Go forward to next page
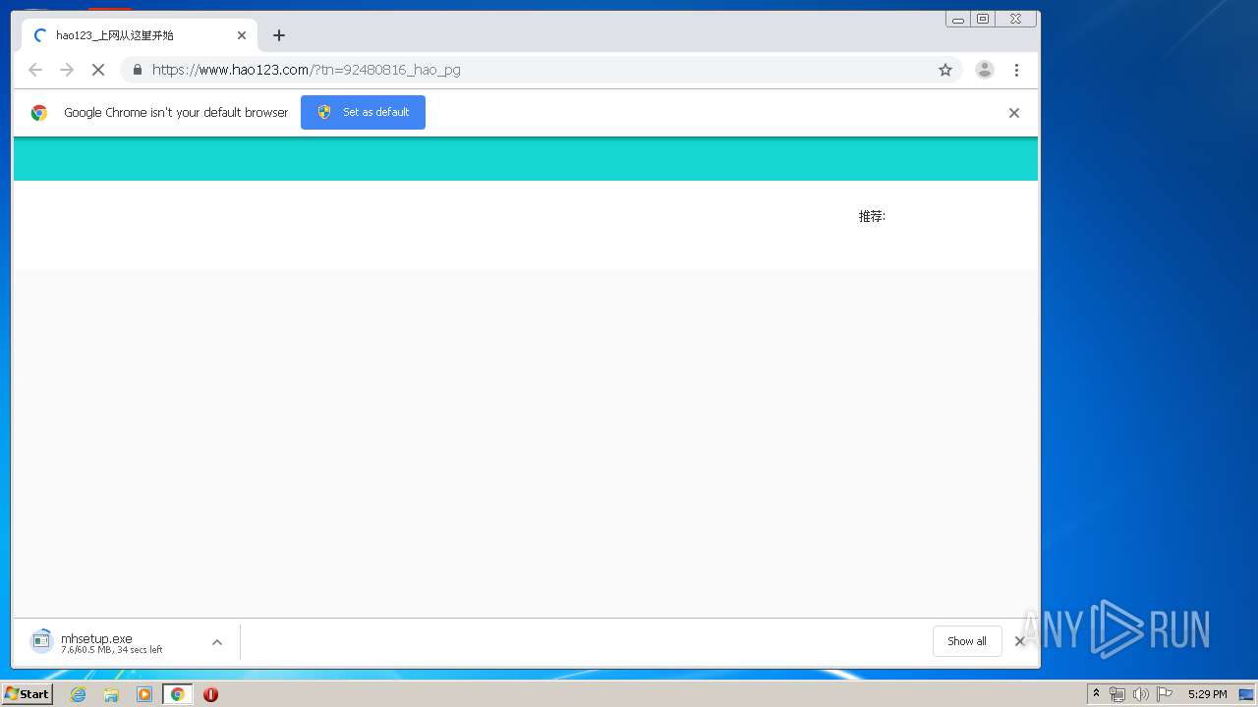Screen dimensions: 1258x707 click(x=67, y=70)
